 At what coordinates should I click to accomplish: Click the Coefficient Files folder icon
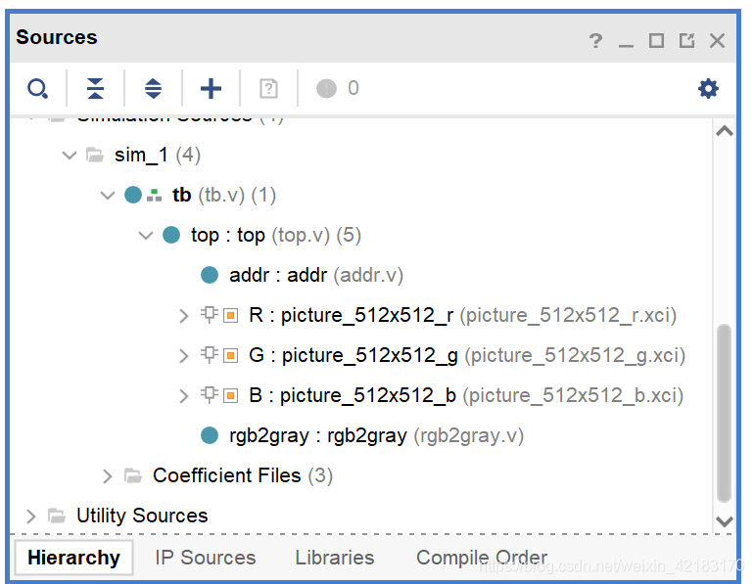(x=133, y=475)
